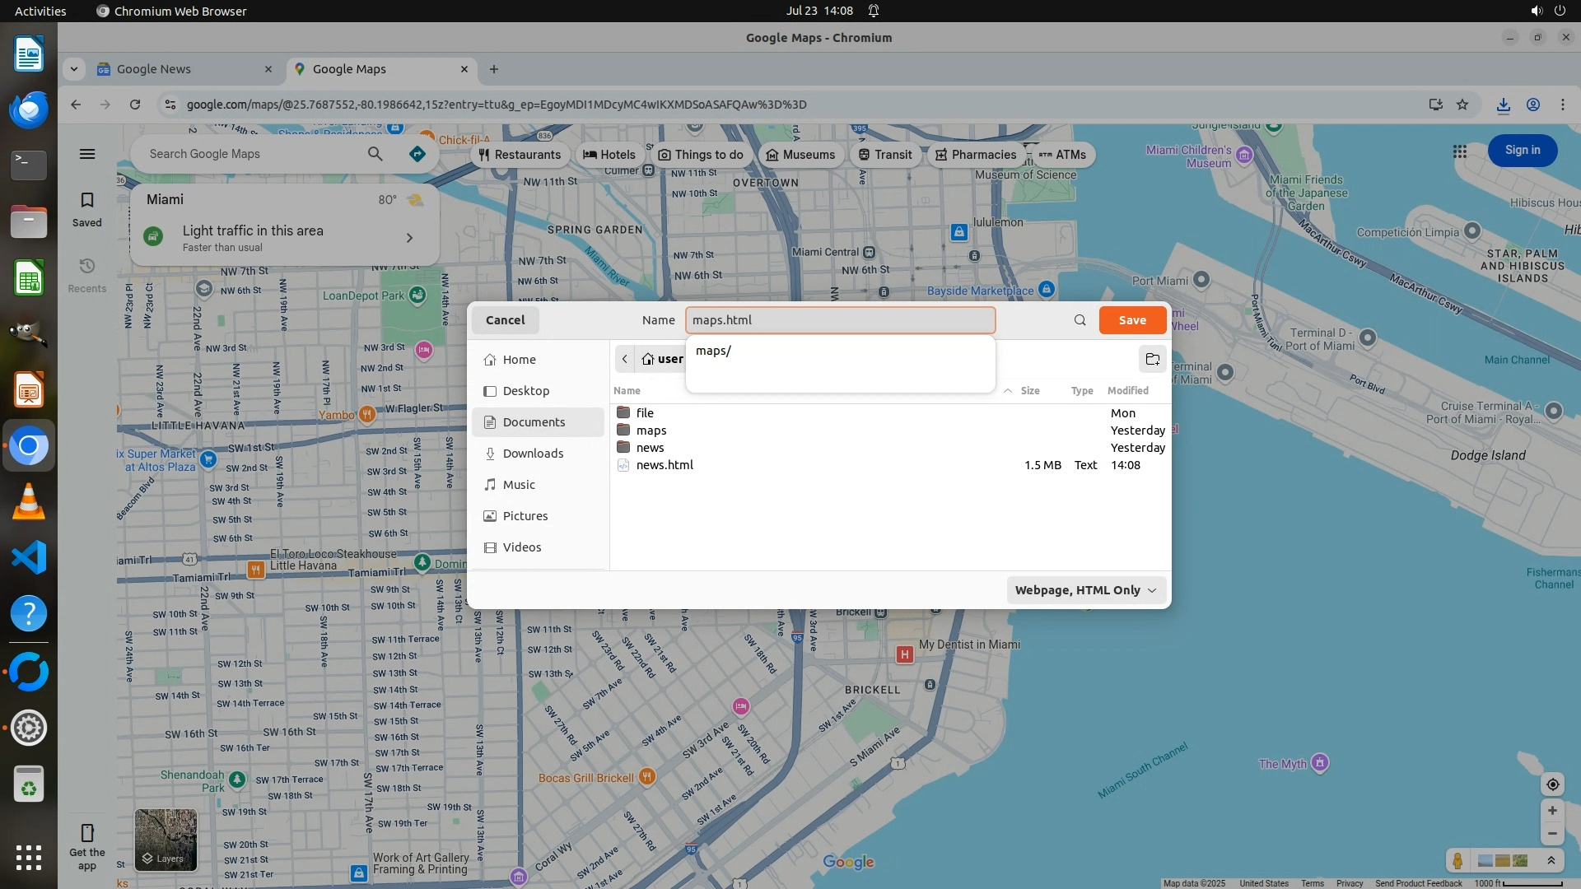Open the Google Maps hamburger menu

[87, 154]
